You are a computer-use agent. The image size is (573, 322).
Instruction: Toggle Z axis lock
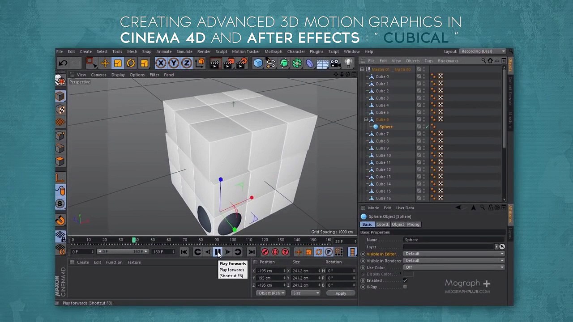tap(187, 63)
